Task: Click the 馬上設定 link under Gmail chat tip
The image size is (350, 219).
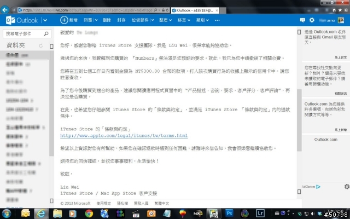Action: coord(341,57)
